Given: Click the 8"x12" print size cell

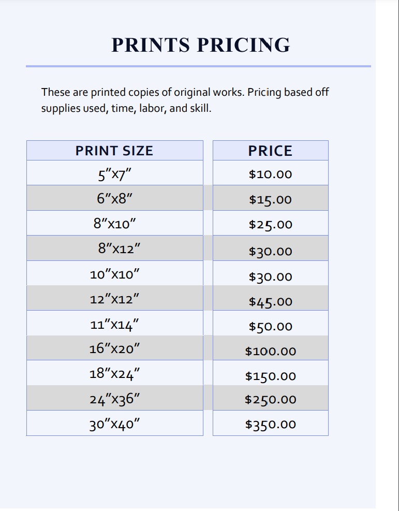Looking at the screenshot, I should [x=115, y=249].
